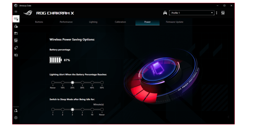The width and height of the screenshot is (254, 127).
Task: Open the Firmware Update tab
Action: coord(175,22)
